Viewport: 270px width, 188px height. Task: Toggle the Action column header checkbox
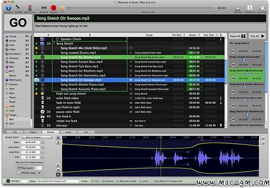click(x=198, y=35)
